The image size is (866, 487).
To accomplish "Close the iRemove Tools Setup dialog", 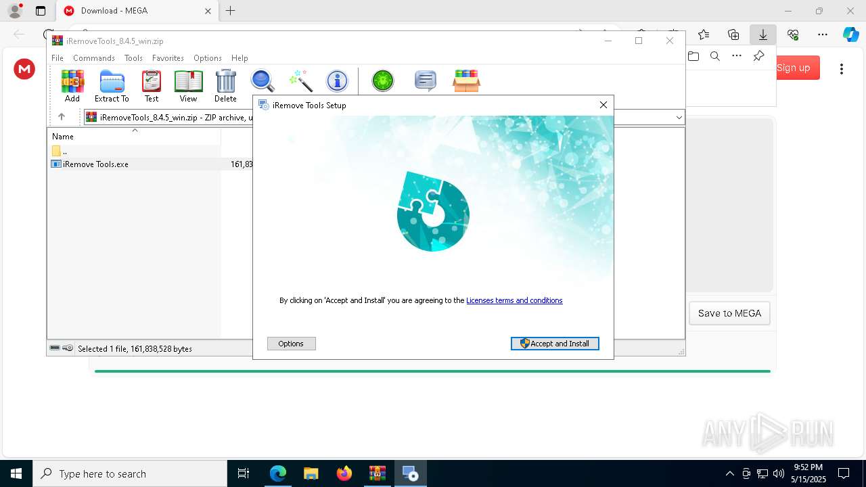I will coord(603,105).
